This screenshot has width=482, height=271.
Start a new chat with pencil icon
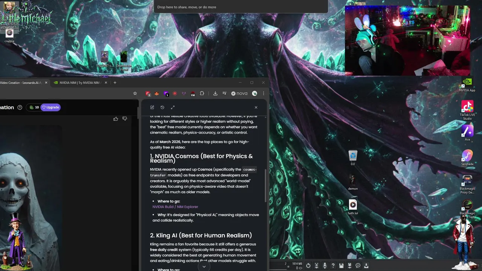coord(152,107)
